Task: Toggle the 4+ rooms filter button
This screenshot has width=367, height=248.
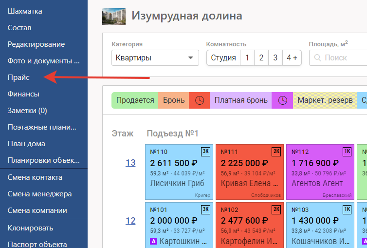Action: click(292, 57)
